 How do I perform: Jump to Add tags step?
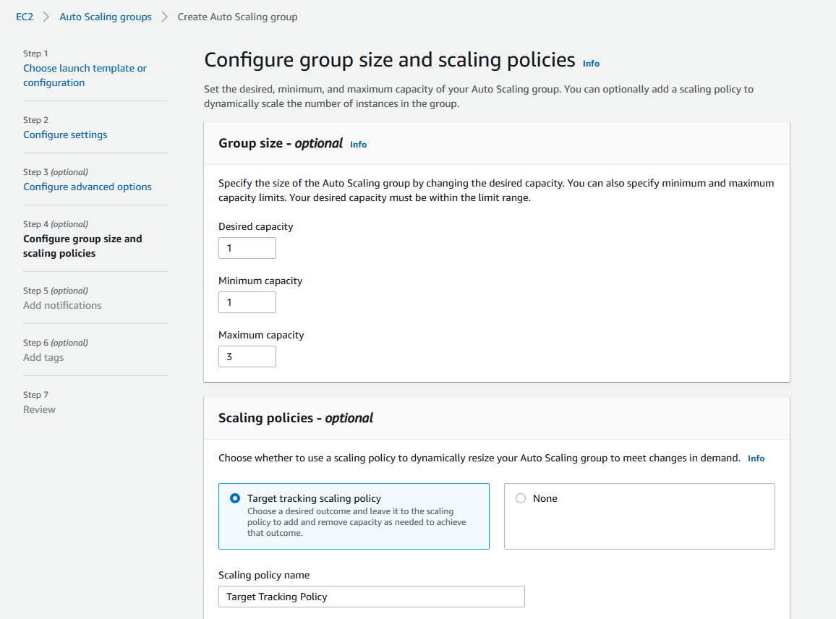(43, 357)
